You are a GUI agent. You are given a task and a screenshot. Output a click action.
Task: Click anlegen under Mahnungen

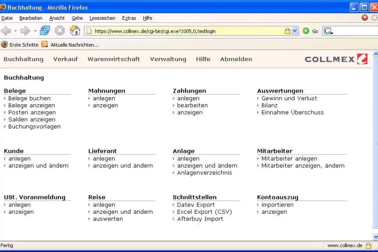point(104,98)
